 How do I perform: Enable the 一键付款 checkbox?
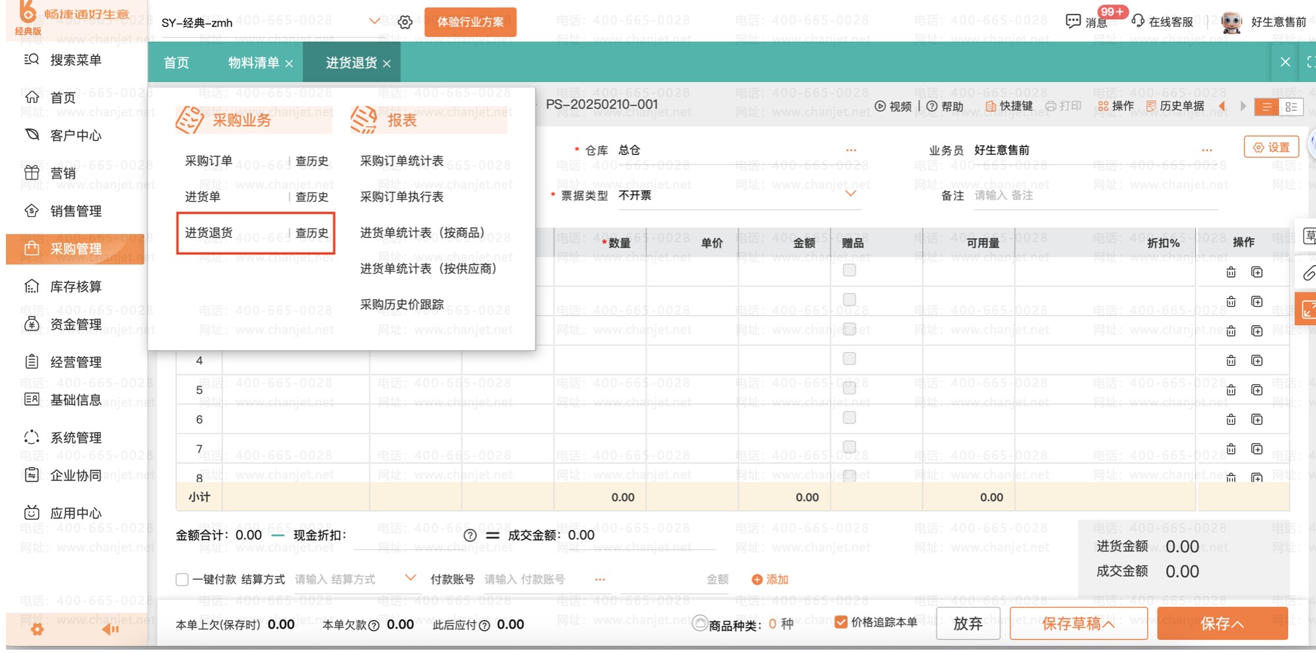(x=182, y=579)
